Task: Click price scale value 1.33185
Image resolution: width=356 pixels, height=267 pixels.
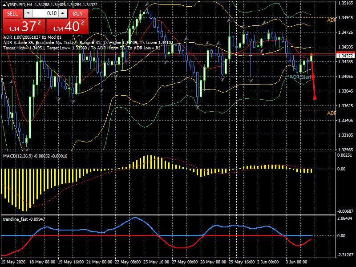Action: pos(345,135)
